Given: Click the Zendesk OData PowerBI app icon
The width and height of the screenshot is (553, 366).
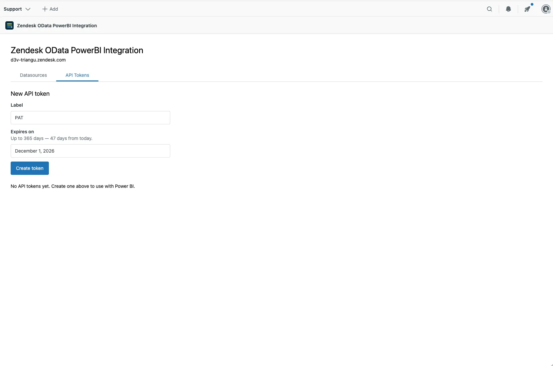Looking at the screenshot, I should tap(10, 25).
